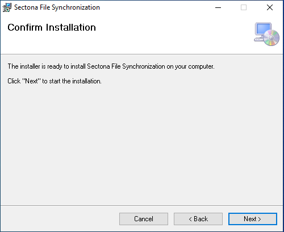The width and height of the screenshot is (284, 232).
Task: Click the blank footer space left of Cancel
Action: point(60,219)
